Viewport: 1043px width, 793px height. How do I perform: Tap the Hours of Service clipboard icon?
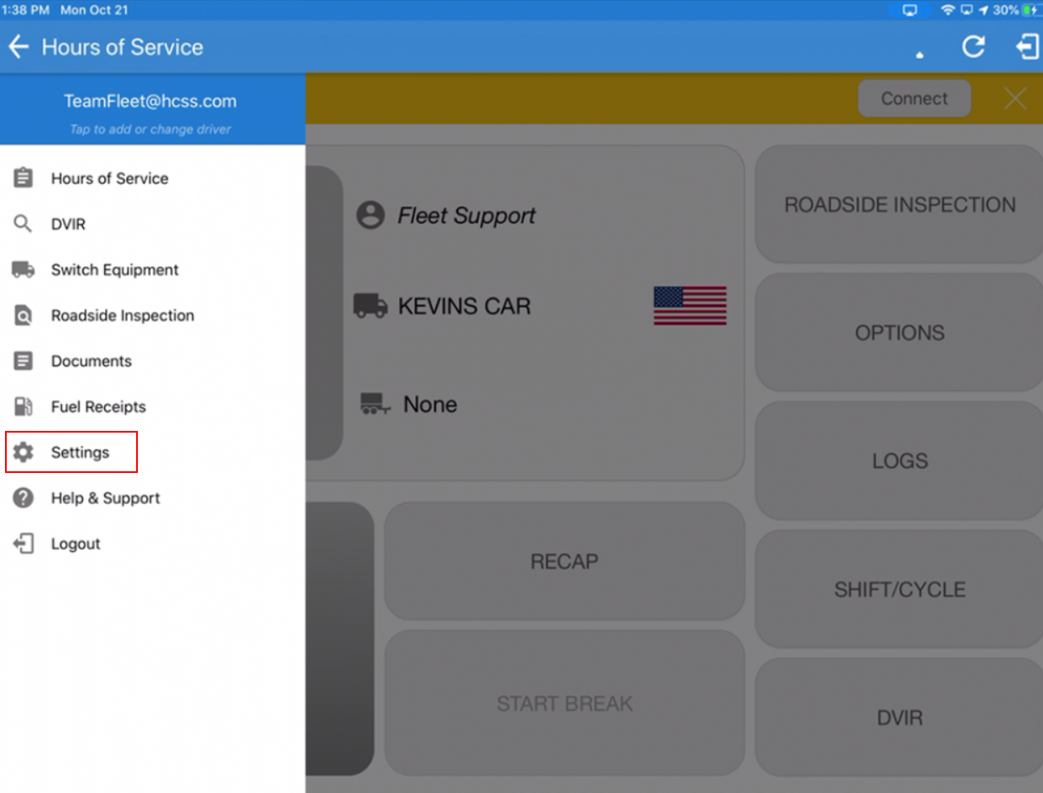pyautogui.click(x=24, y=178)
